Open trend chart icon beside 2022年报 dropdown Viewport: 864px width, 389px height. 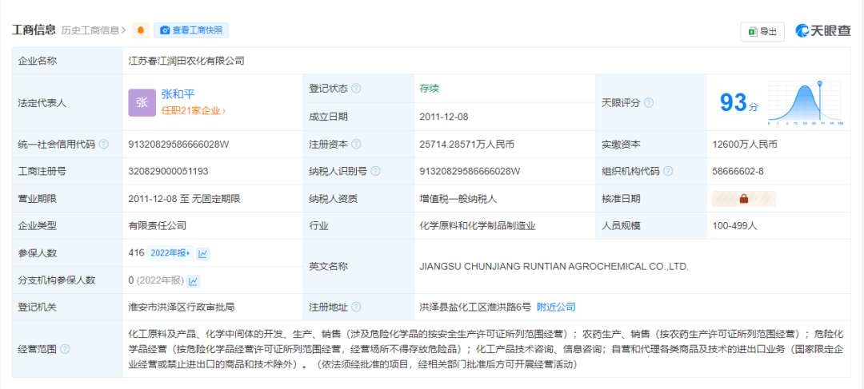(202, 254)
